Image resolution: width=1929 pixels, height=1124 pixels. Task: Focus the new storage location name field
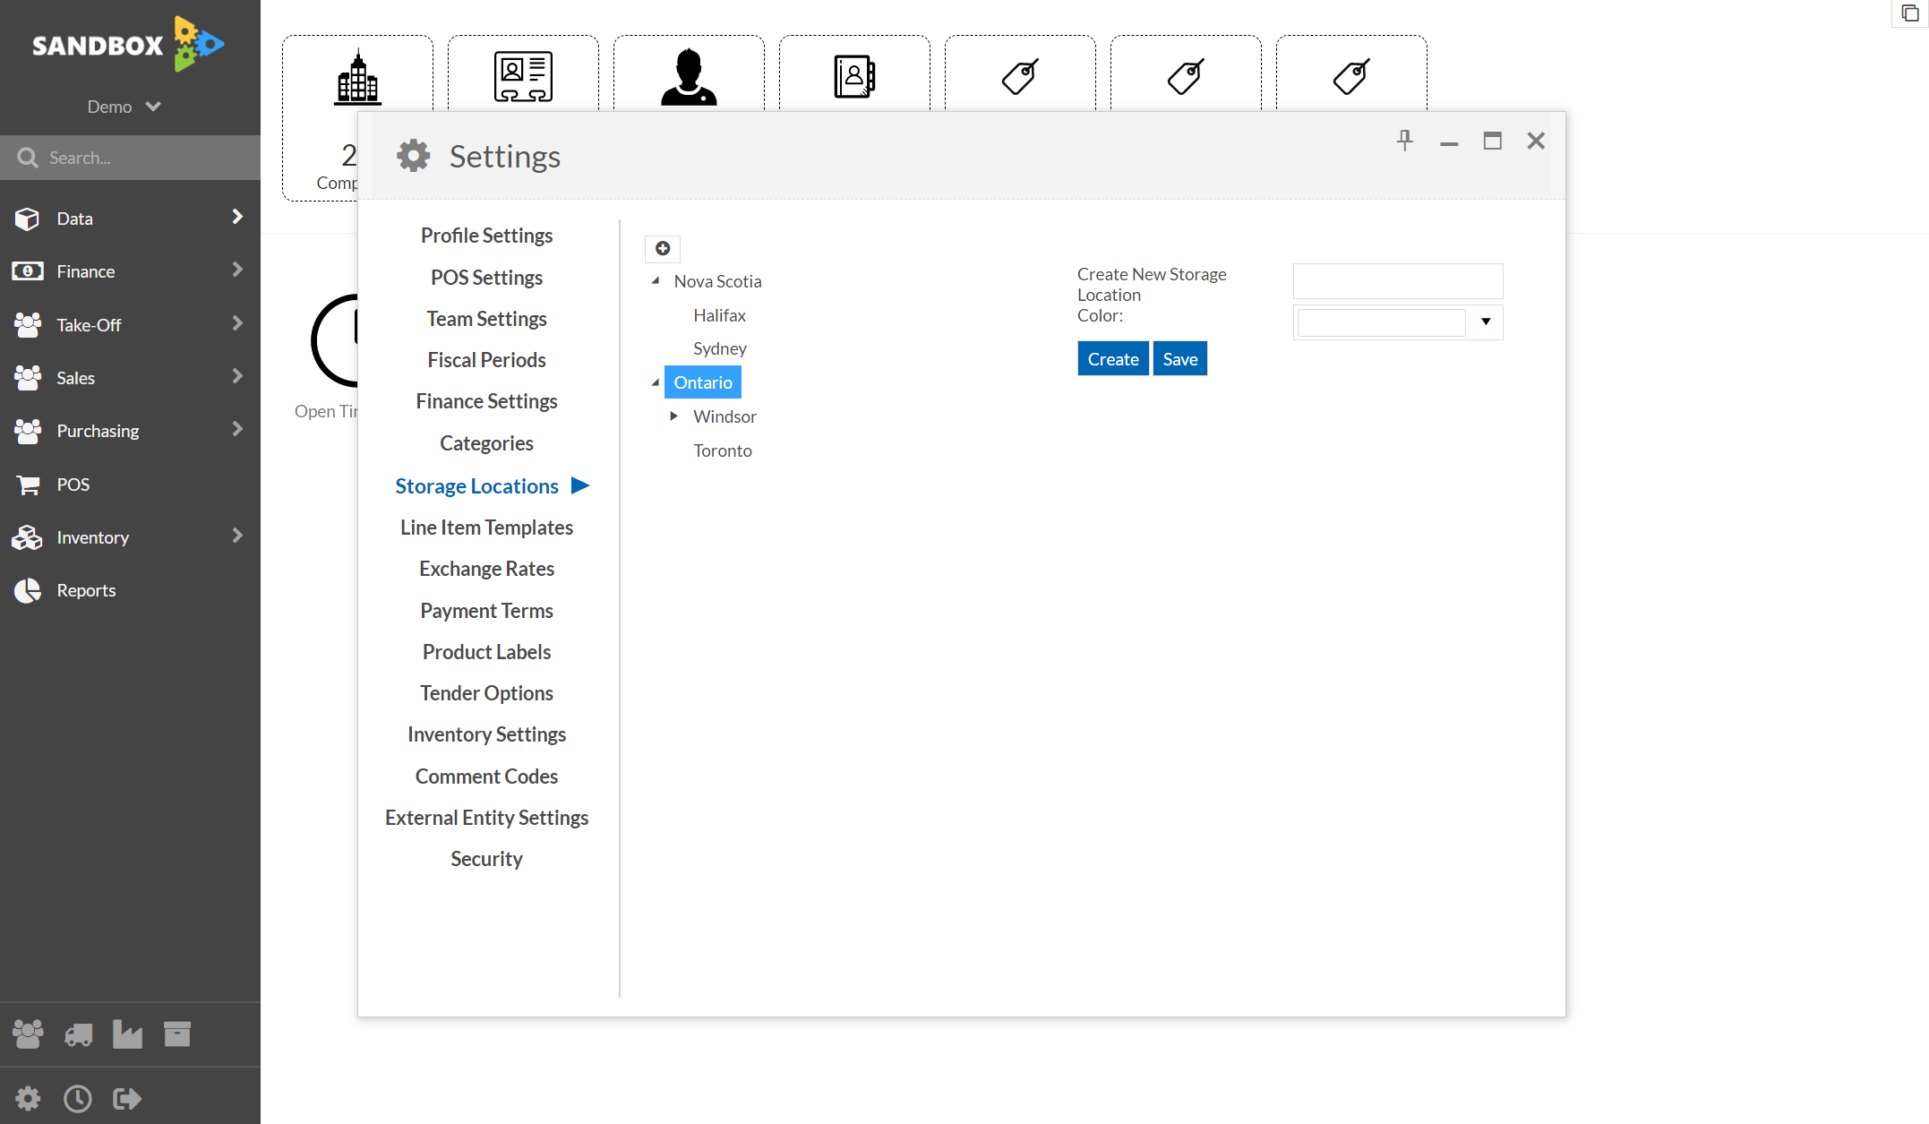coord(1397,281)
